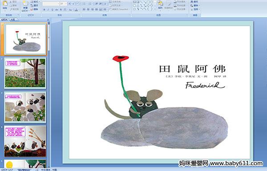Expand the Replace dropdown arrow in the editing group
This screenshot has width=267, height=171.
(x=199, y=5)
